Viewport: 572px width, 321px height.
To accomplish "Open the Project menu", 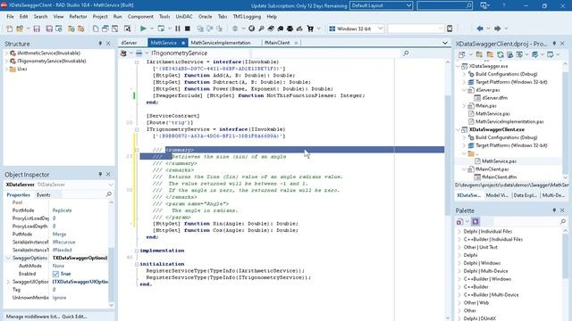I will point(100,17).
